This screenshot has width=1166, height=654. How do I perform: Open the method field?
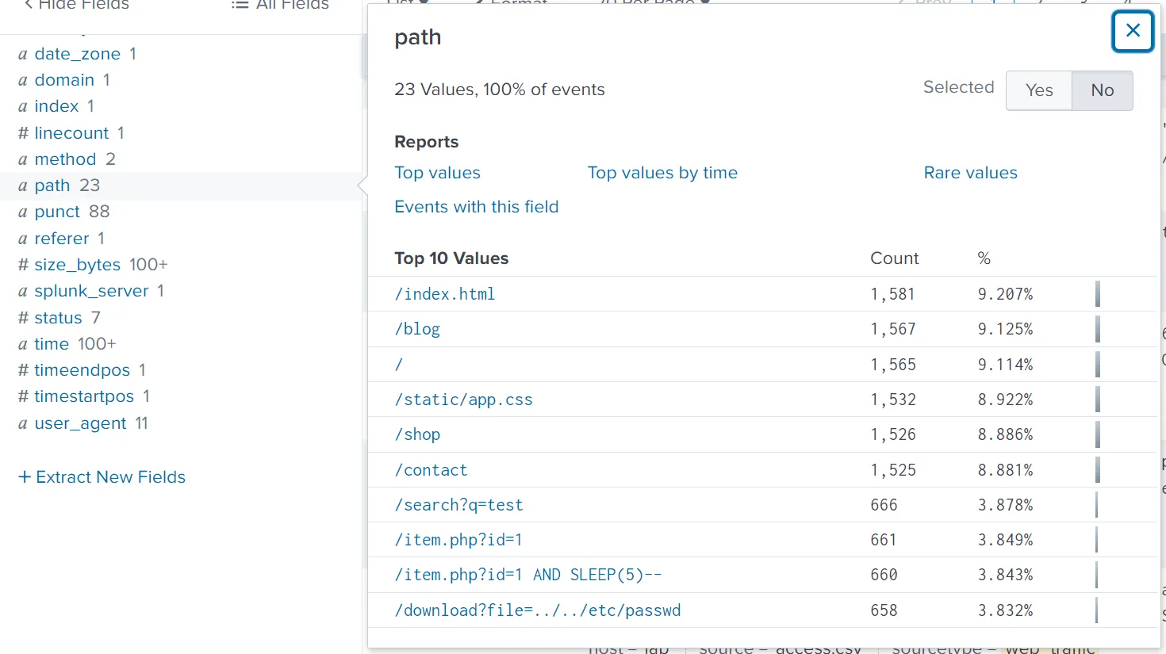(x=65, y=159)
